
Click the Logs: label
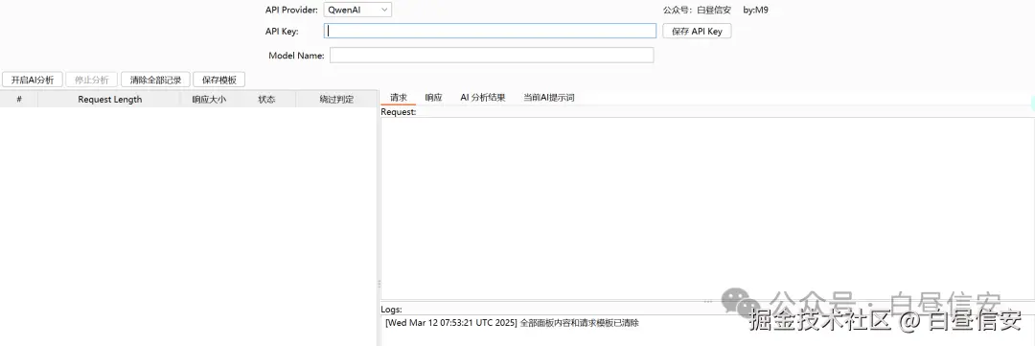[391, 309]
